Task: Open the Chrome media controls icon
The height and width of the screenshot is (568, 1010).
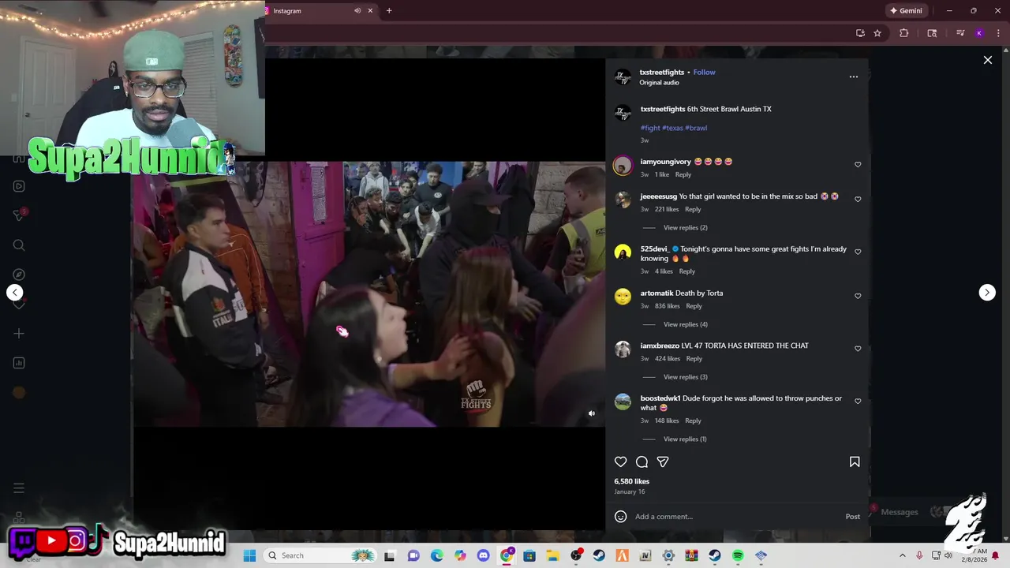Action: pos(960,33)
